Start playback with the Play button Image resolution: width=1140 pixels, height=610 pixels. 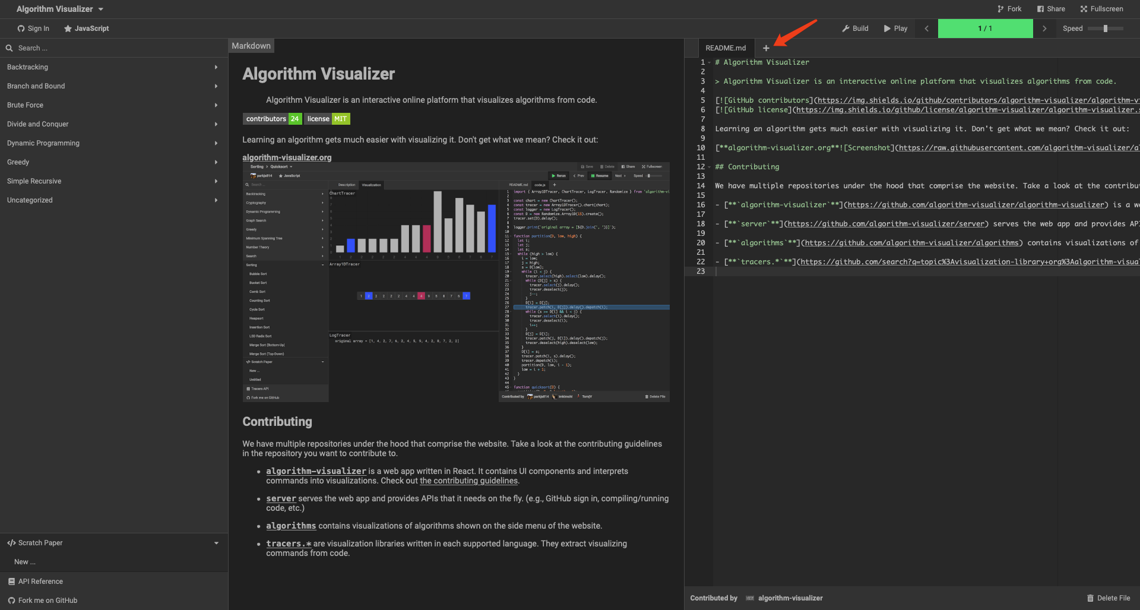tap(895, 29)
